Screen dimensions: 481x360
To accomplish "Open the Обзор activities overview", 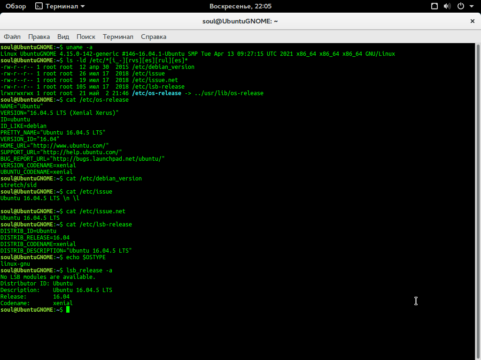I will coord(16,6).
